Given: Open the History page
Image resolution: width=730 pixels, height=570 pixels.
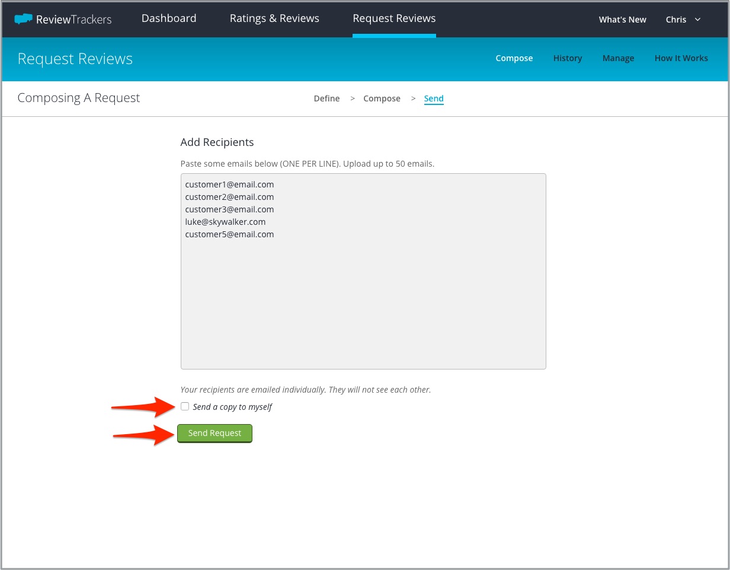Looking at the screenshot, I should pyautogui.click(x=568, y=58).
